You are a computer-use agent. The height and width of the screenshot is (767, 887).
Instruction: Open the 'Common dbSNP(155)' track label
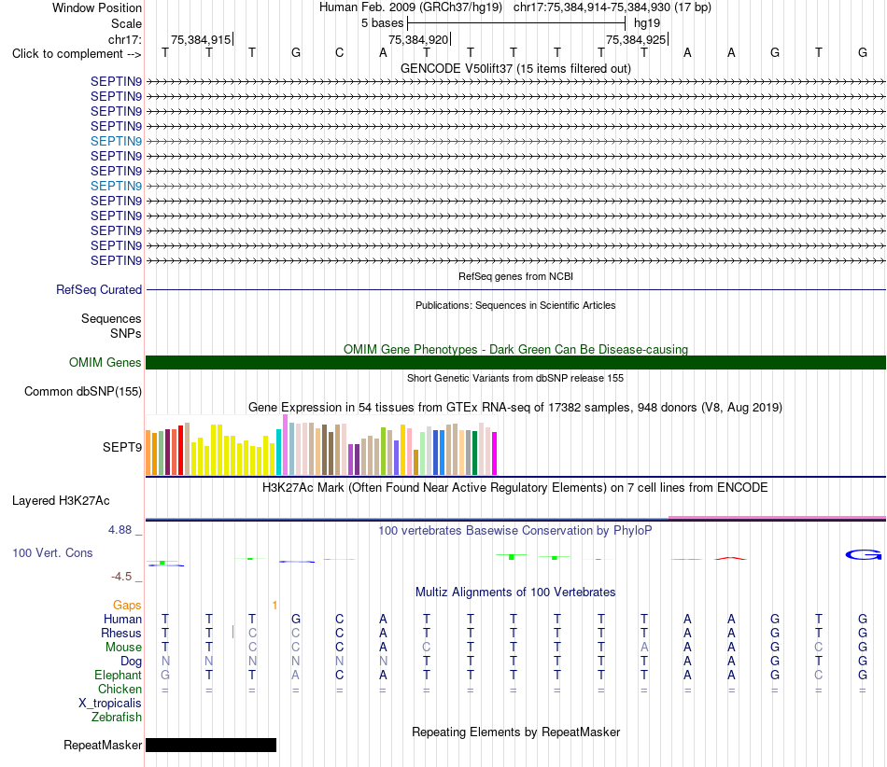(83, 392)
